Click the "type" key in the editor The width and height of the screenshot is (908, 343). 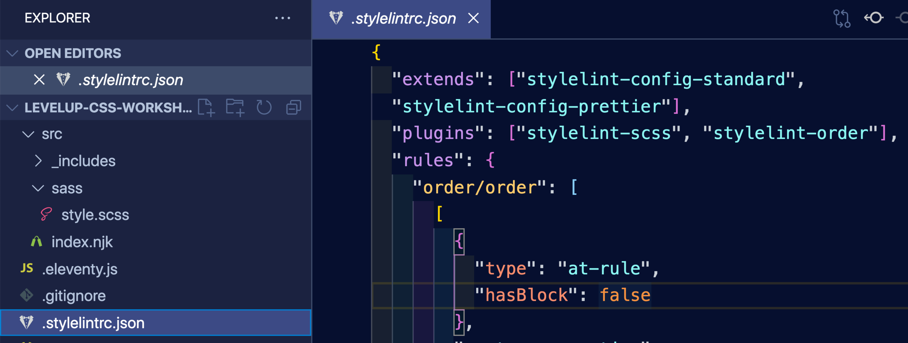click(x=506, y=269)
